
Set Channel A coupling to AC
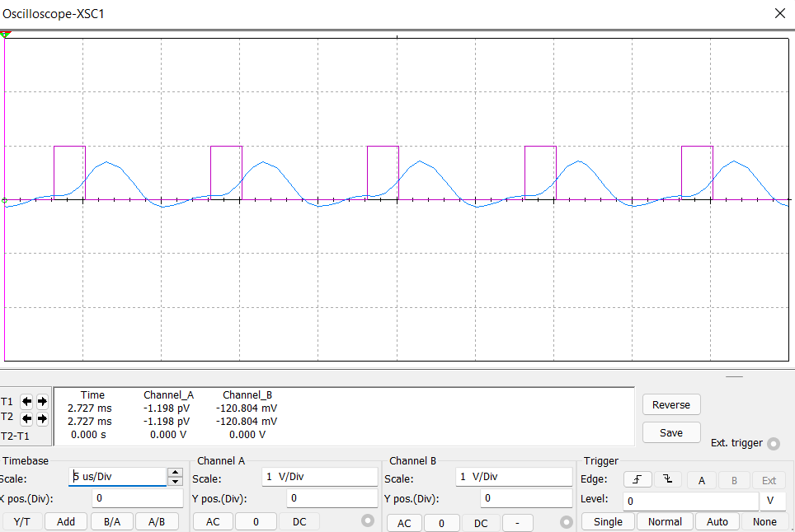pos(213,522)
